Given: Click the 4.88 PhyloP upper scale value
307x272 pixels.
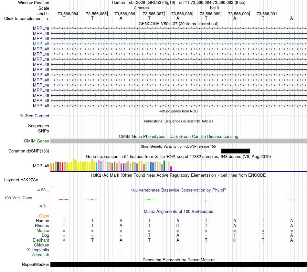Looking at the screenshot, I should pyautogui.click(x=41, y=190).
